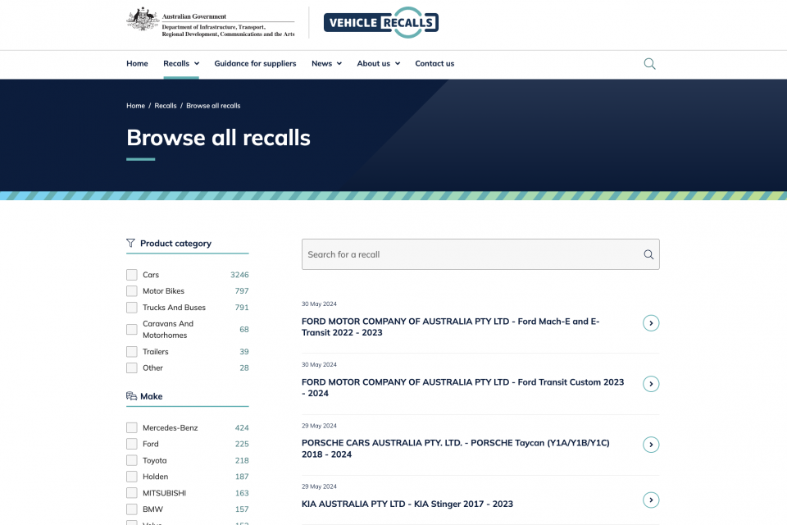Check the Other category checkbox
787x525 pixels.
132,367
